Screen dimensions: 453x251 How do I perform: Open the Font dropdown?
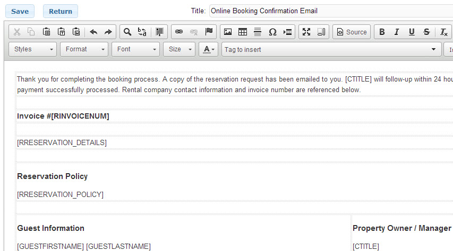coord(135,49)
